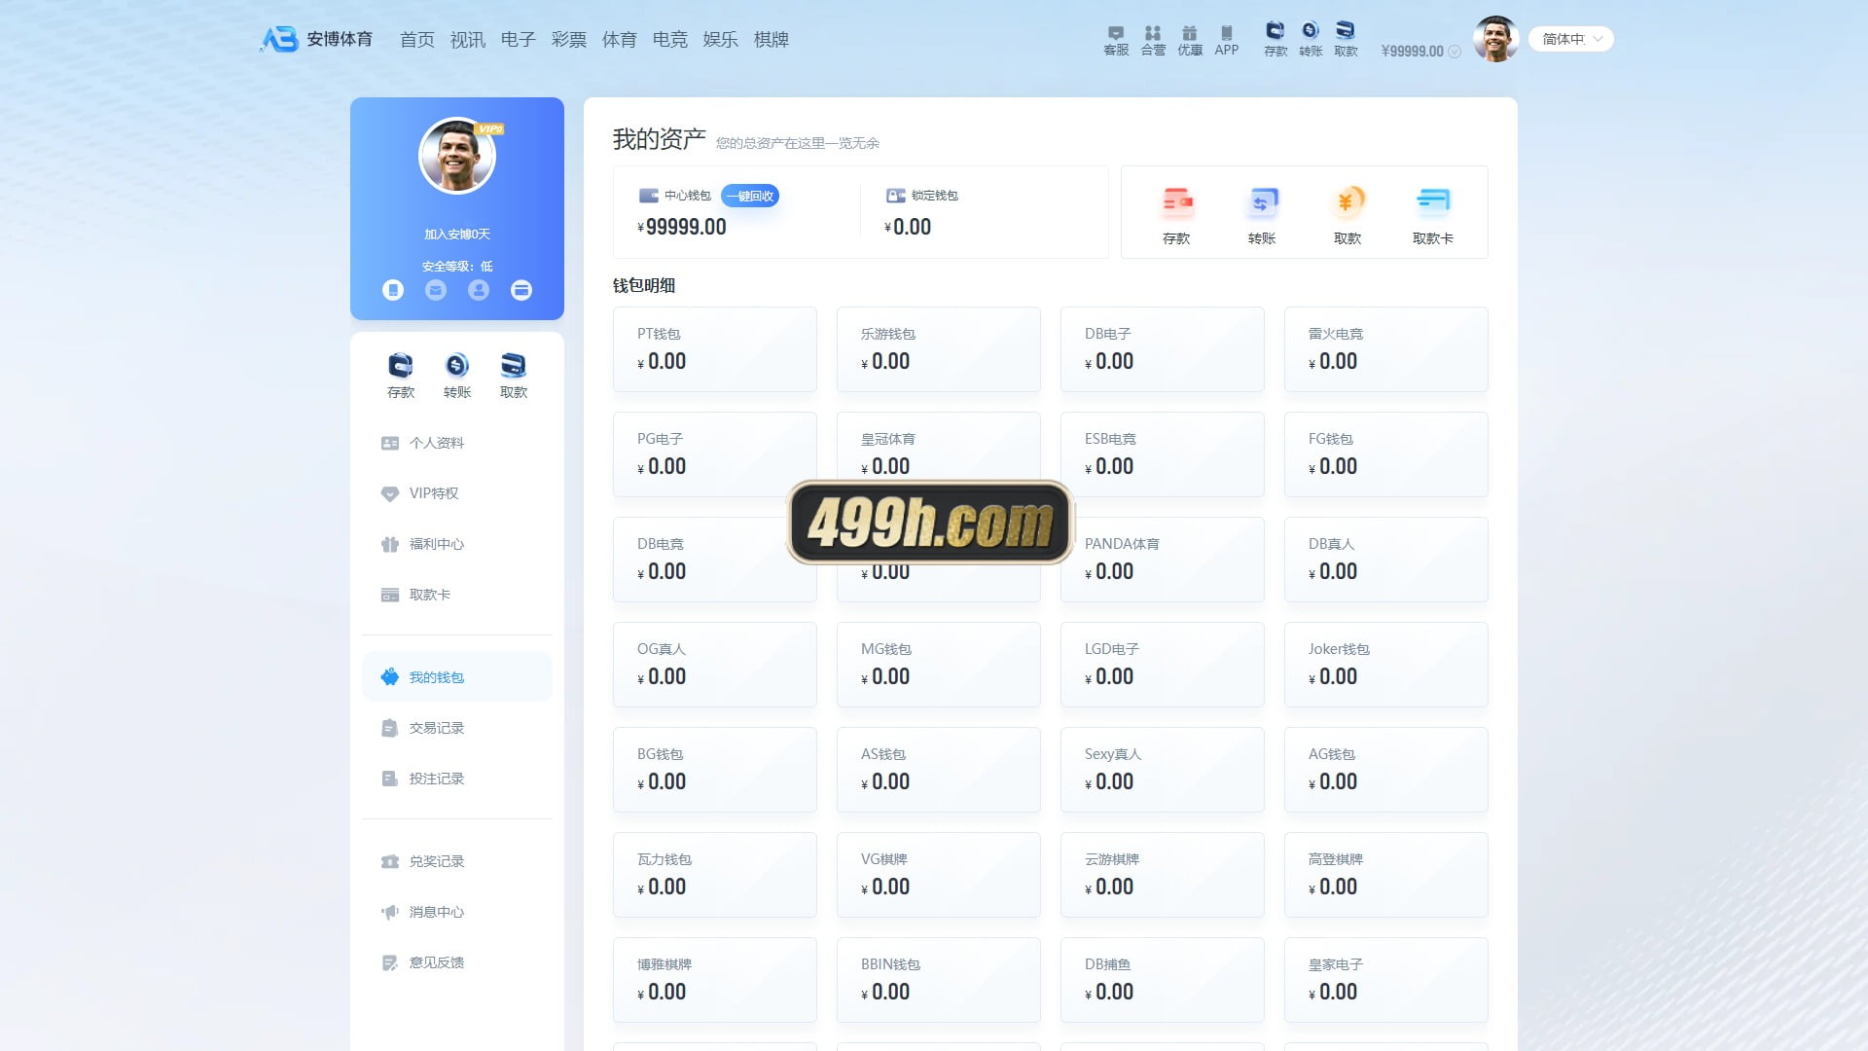
Task: Select the 雷火电竞 wallet card
Action: (1386, 349)
